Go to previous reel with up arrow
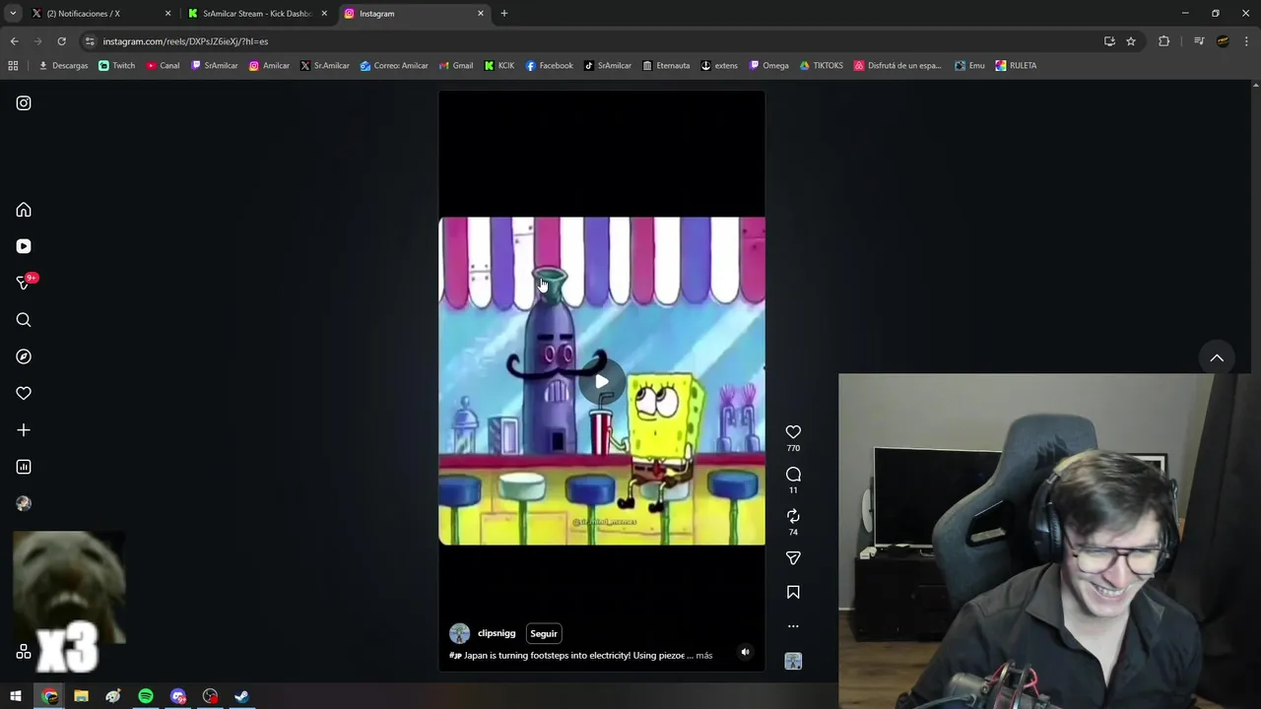 coord(1217,358)
